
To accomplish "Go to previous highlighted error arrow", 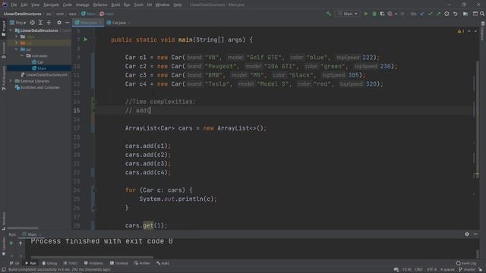I will tap(469, 31).
